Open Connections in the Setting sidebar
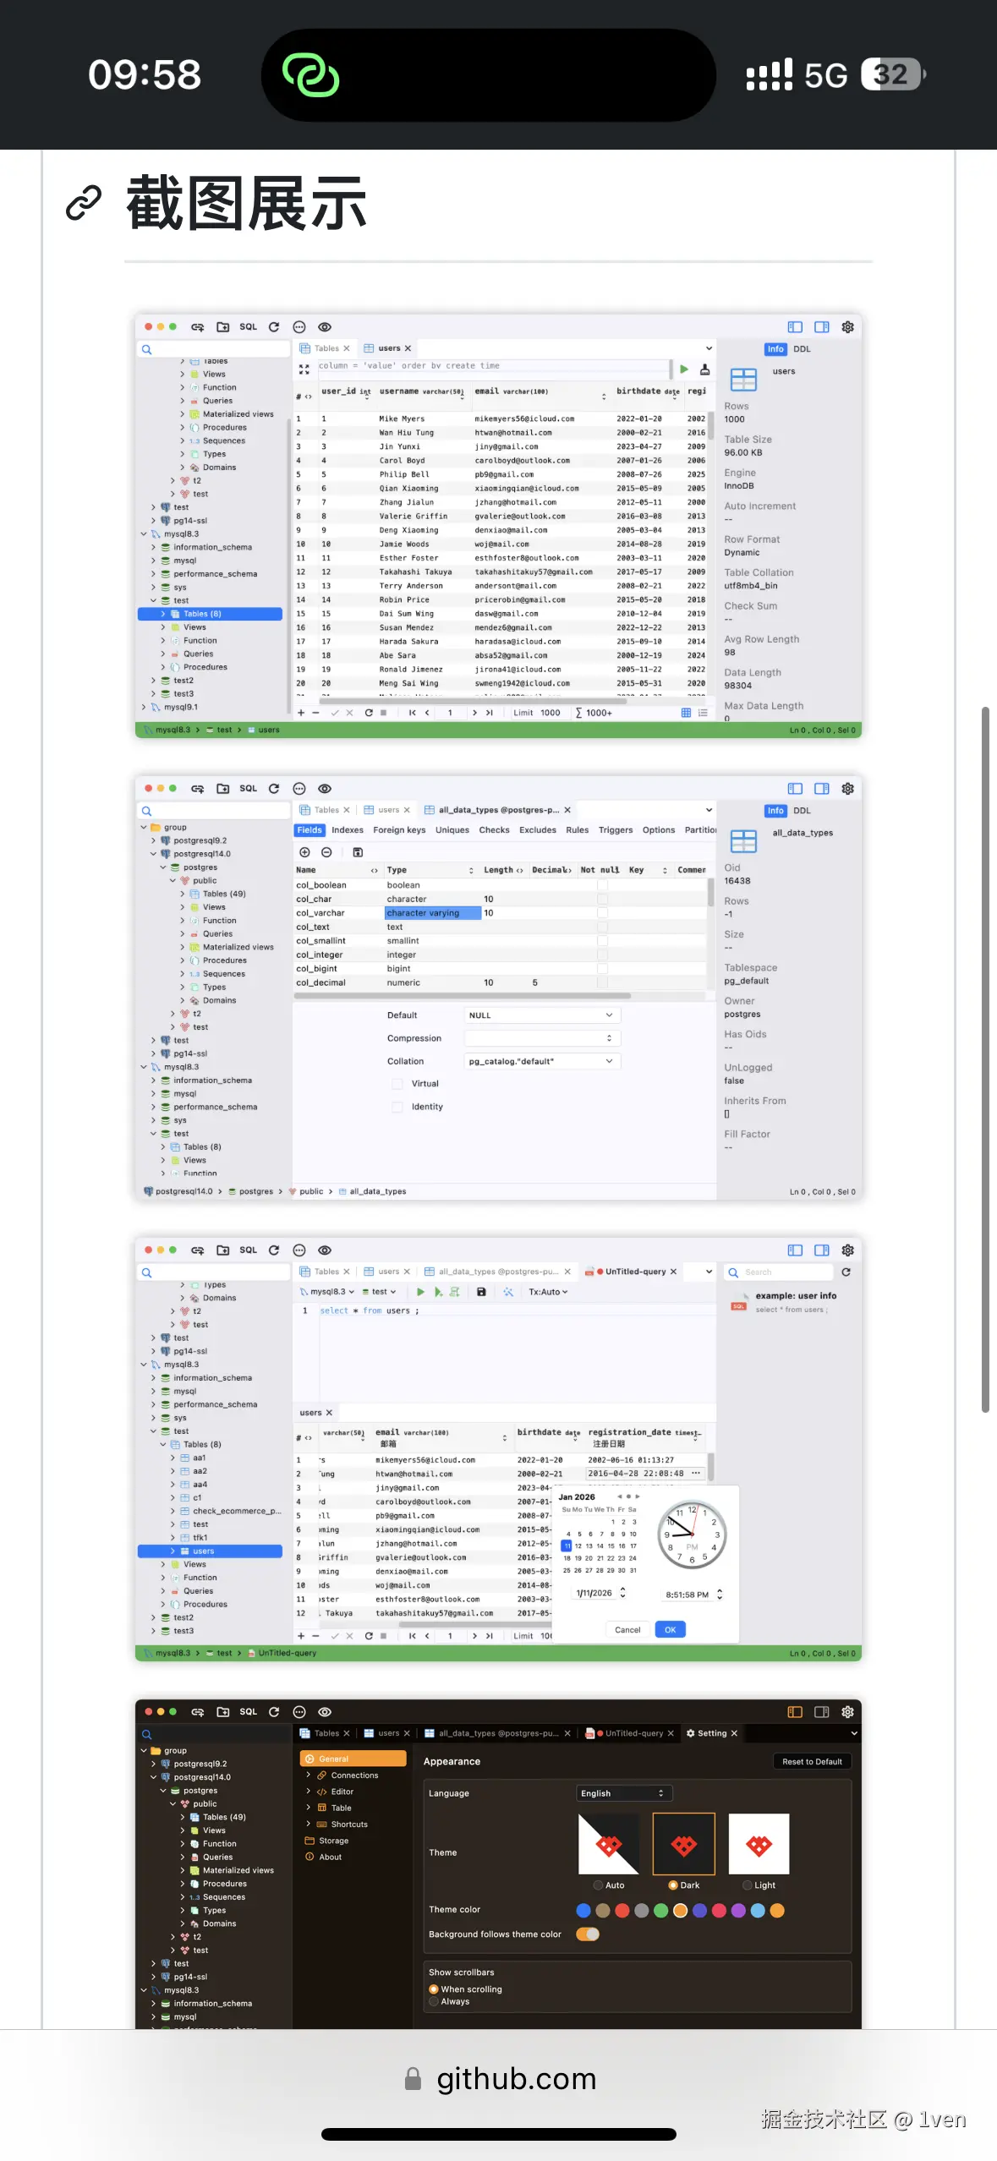This screenshot has height=2161, width=997. click(354, 1775)
